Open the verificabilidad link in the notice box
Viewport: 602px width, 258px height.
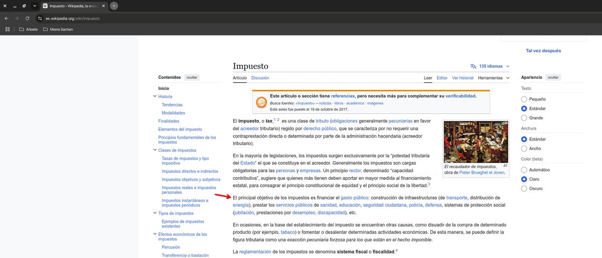tap(460, 95)
